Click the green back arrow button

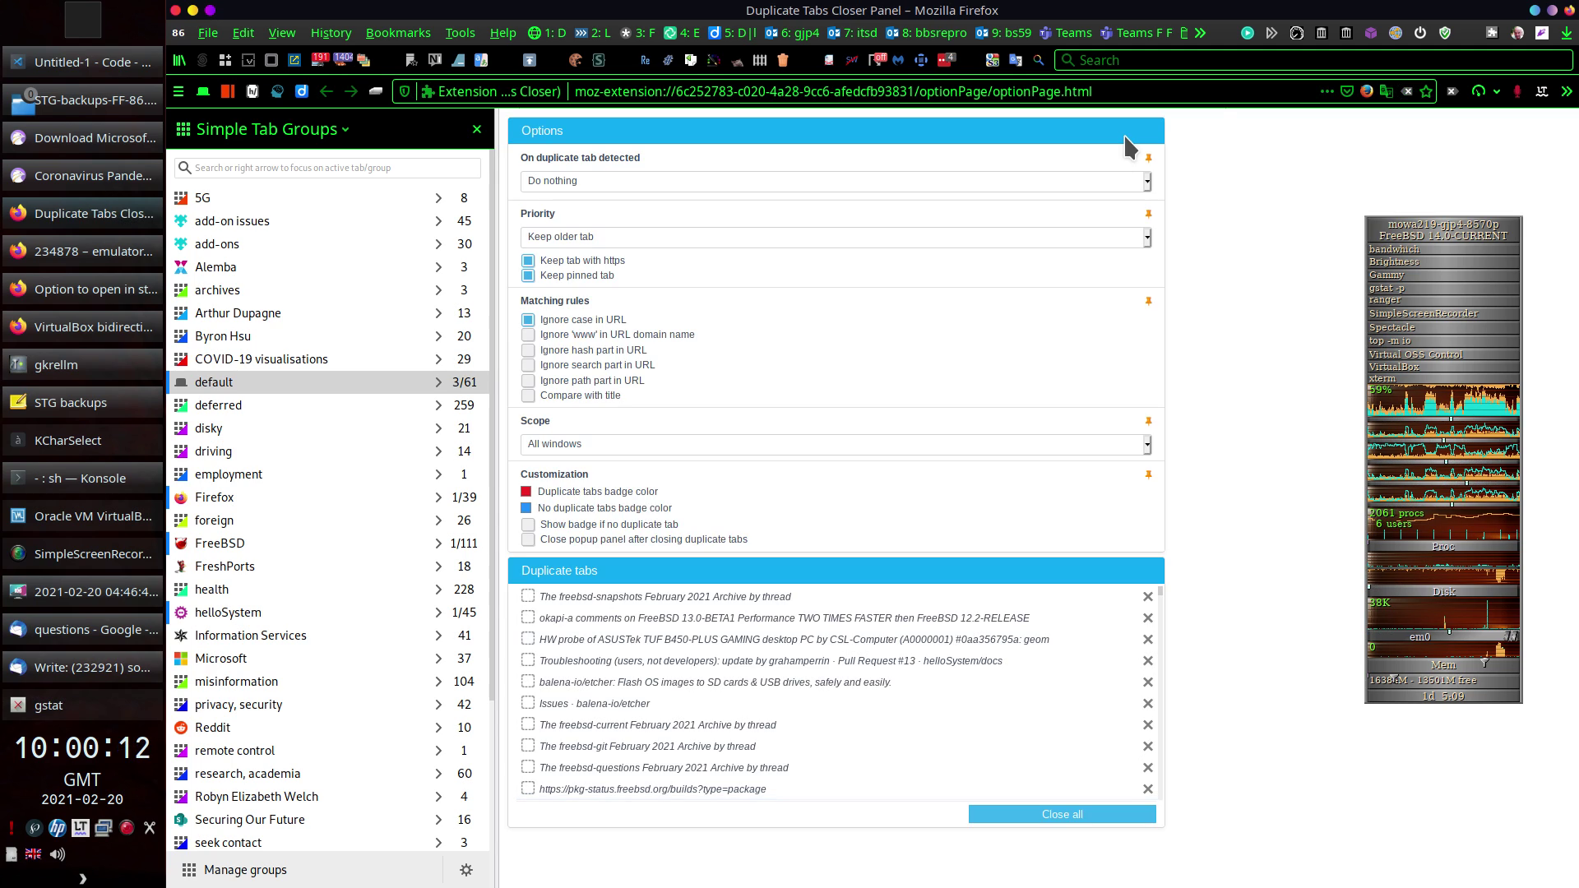pyautogui.click(x=326, y=91)
